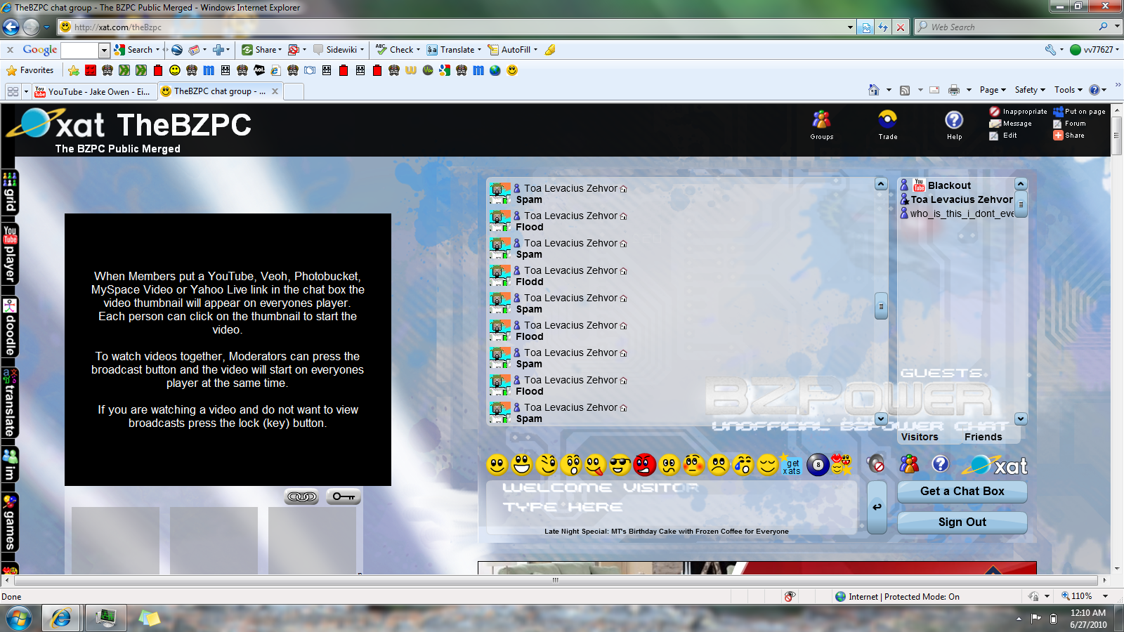Report chat using the Inappropriate link
1124x632 pixels.
1018,112
